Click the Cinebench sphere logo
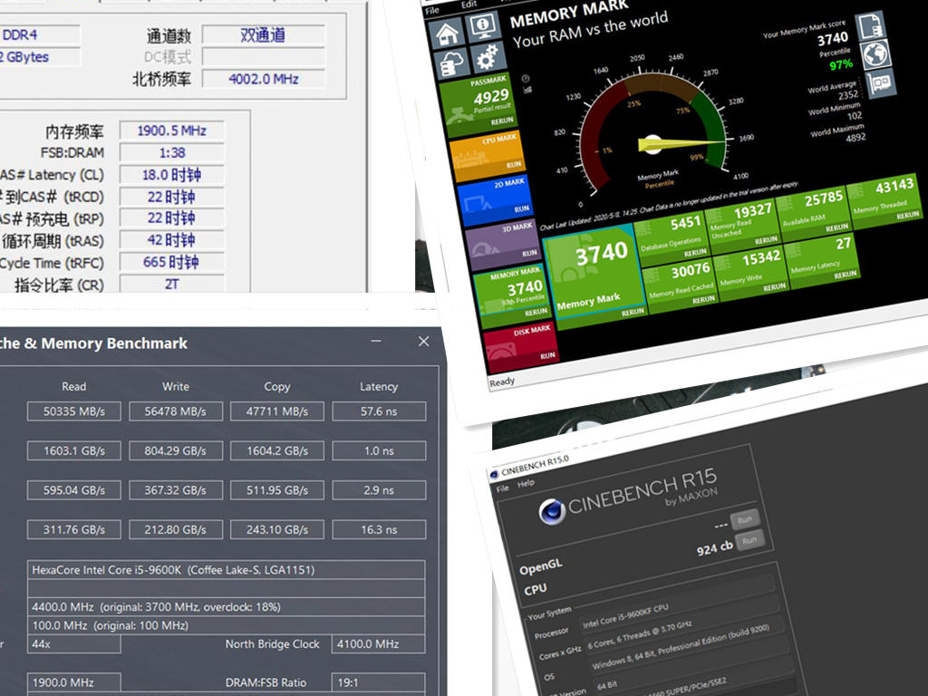Viewport: 928px width, 696px height. click(x=552, y=511)
